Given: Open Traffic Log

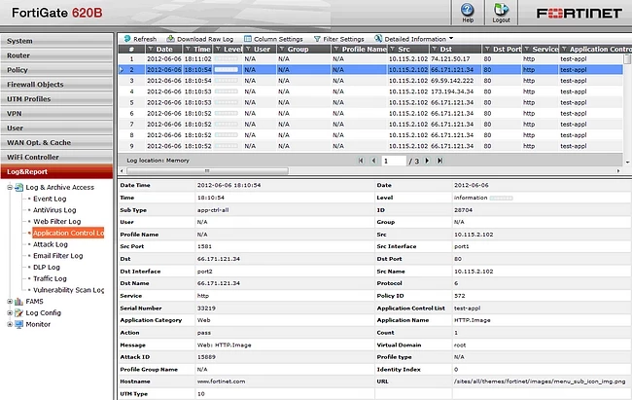Looking at the screenshot, I should click(50, 278).
